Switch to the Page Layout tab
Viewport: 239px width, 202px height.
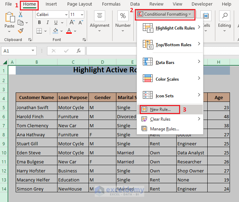coord(79,4)
